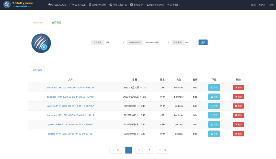
Task: Switch to the 使用说明 tab
Action: [56, 22]
